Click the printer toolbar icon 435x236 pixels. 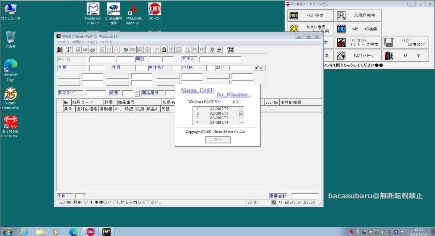[92, 50]
